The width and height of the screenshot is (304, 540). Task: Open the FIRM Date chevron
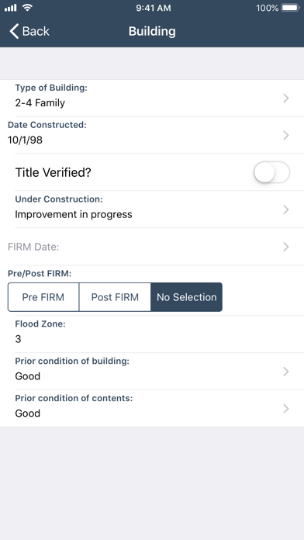285,247
